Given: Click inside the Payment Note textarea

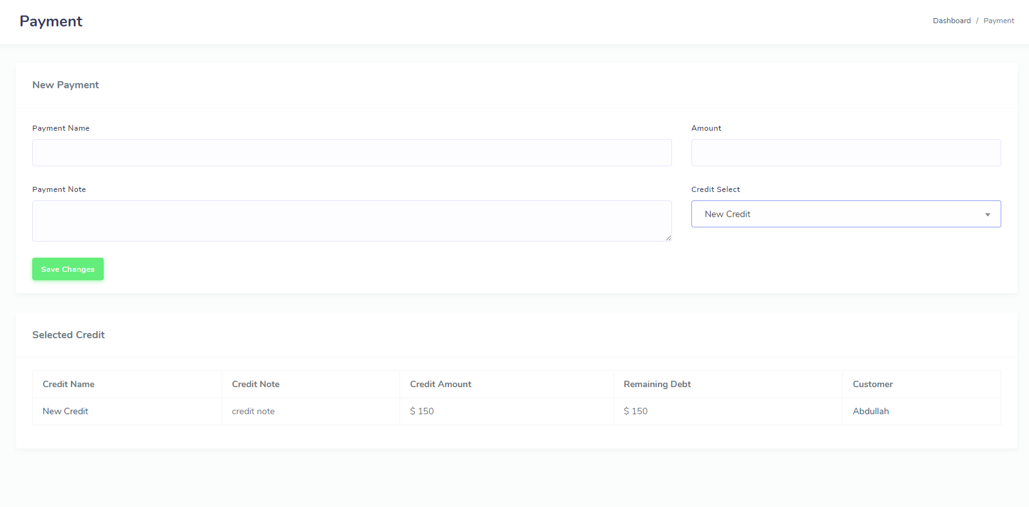Looking at the screenshot, I should click(x=351, y=220).
